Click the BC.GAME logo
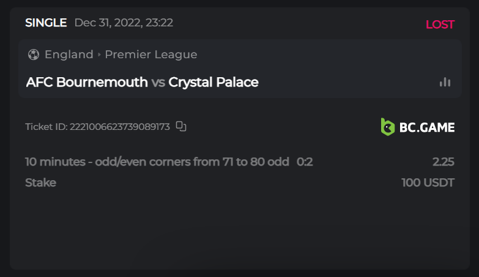The height and width of the screenshot is (277, 479). [418, 127]
